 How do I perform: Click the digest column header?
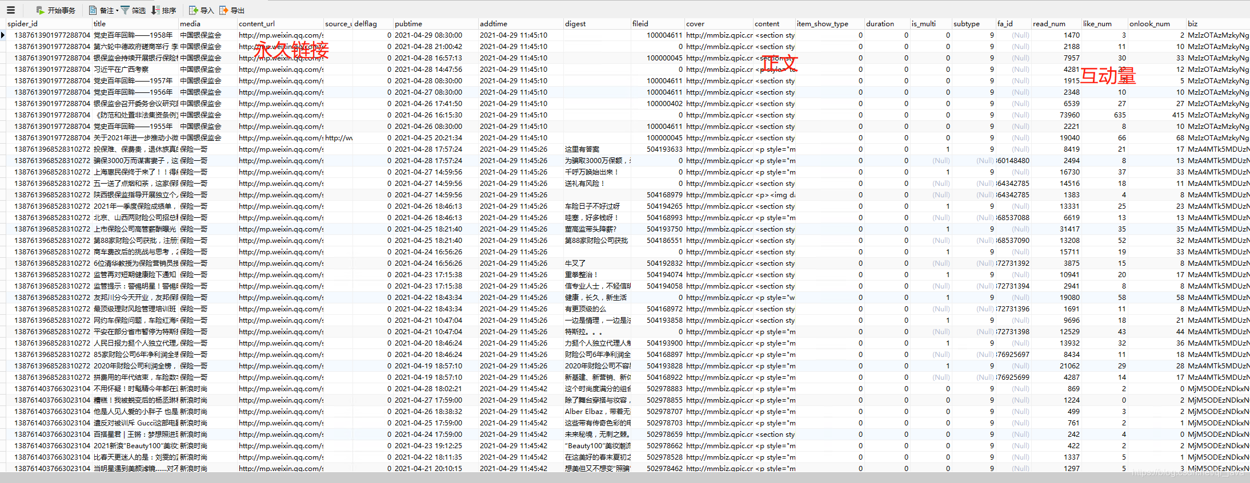(597, 23)
